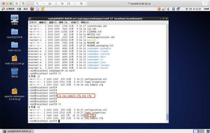
Task: Click the shared folders icon in VM toolbar
Action: click(81, 4)
